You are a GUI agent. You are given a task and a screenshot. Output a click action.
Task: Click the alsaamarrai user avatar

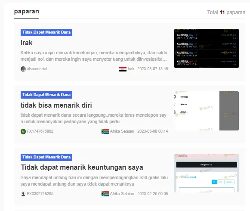(23, 69)
